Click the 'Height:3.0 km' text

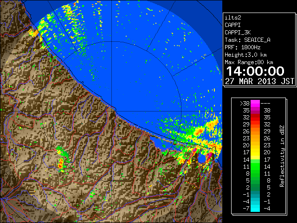coord(245,55)
